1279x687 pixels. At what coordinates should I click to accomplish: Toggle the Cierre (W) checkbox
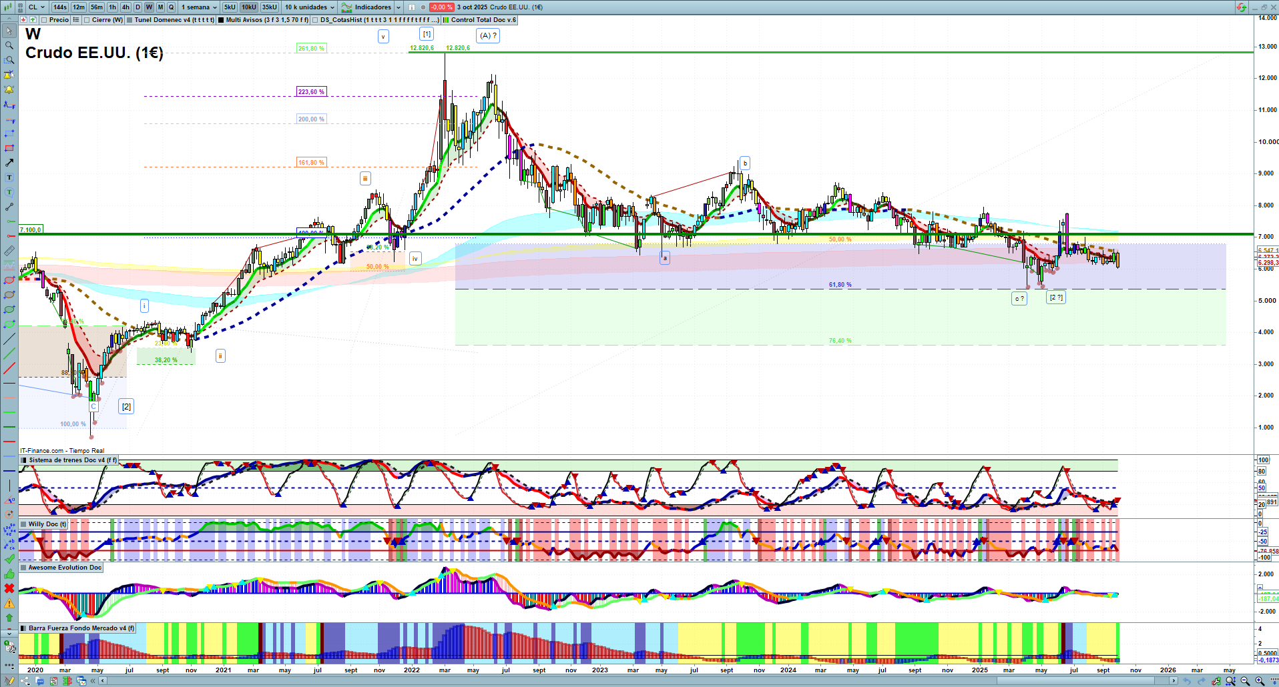point(87,20)
